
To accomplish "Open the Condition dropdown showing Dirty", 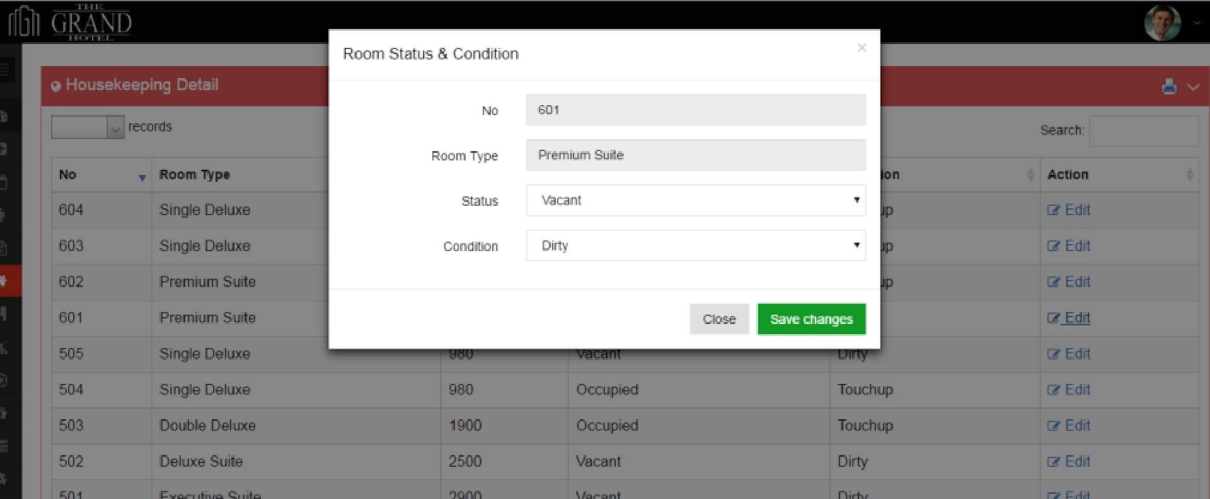I will click(696, 245).
